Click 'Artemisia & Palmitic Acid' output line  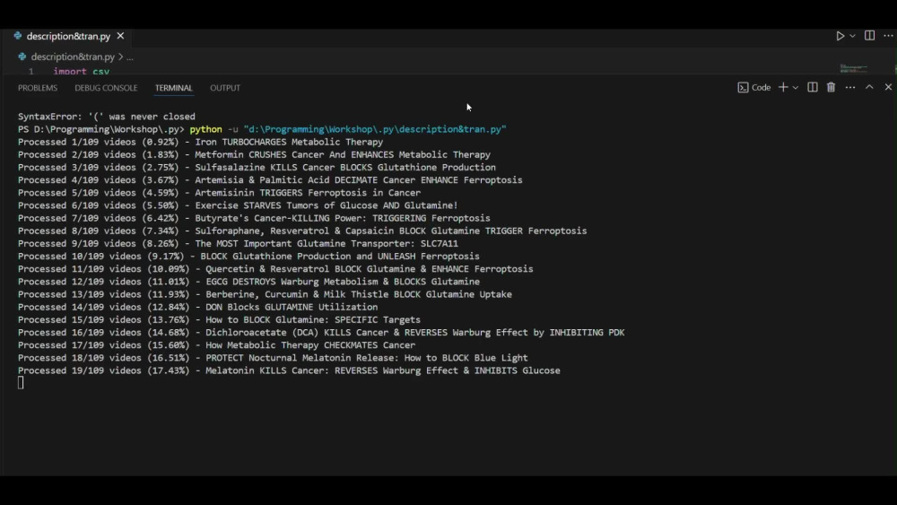click(x=270, y=179)
